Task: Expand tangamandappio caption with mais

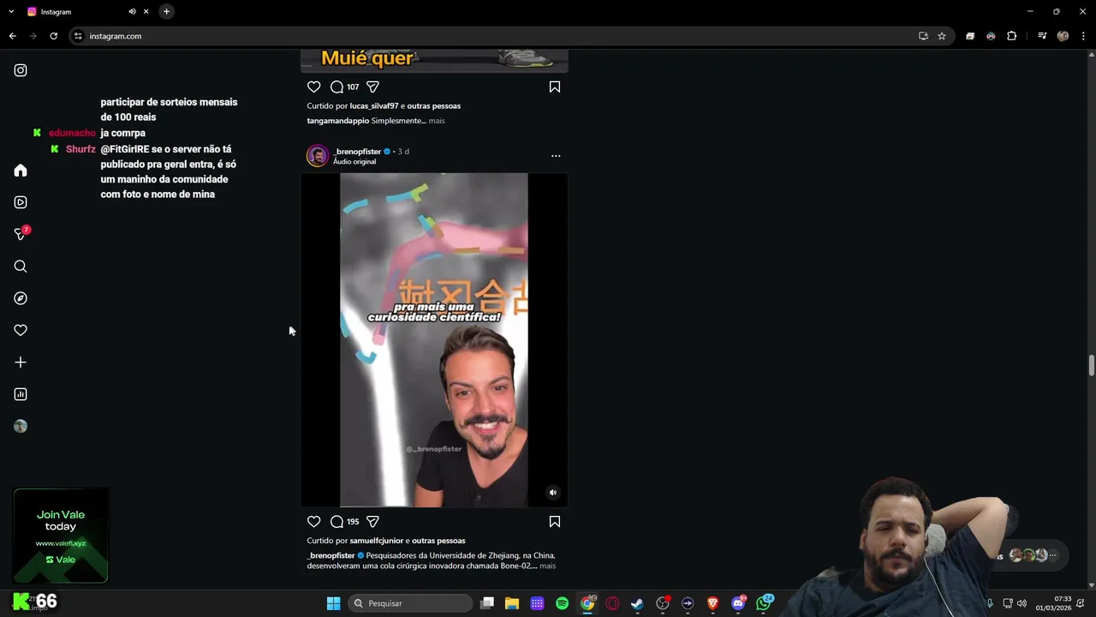Action: click(x=437, y=121)
